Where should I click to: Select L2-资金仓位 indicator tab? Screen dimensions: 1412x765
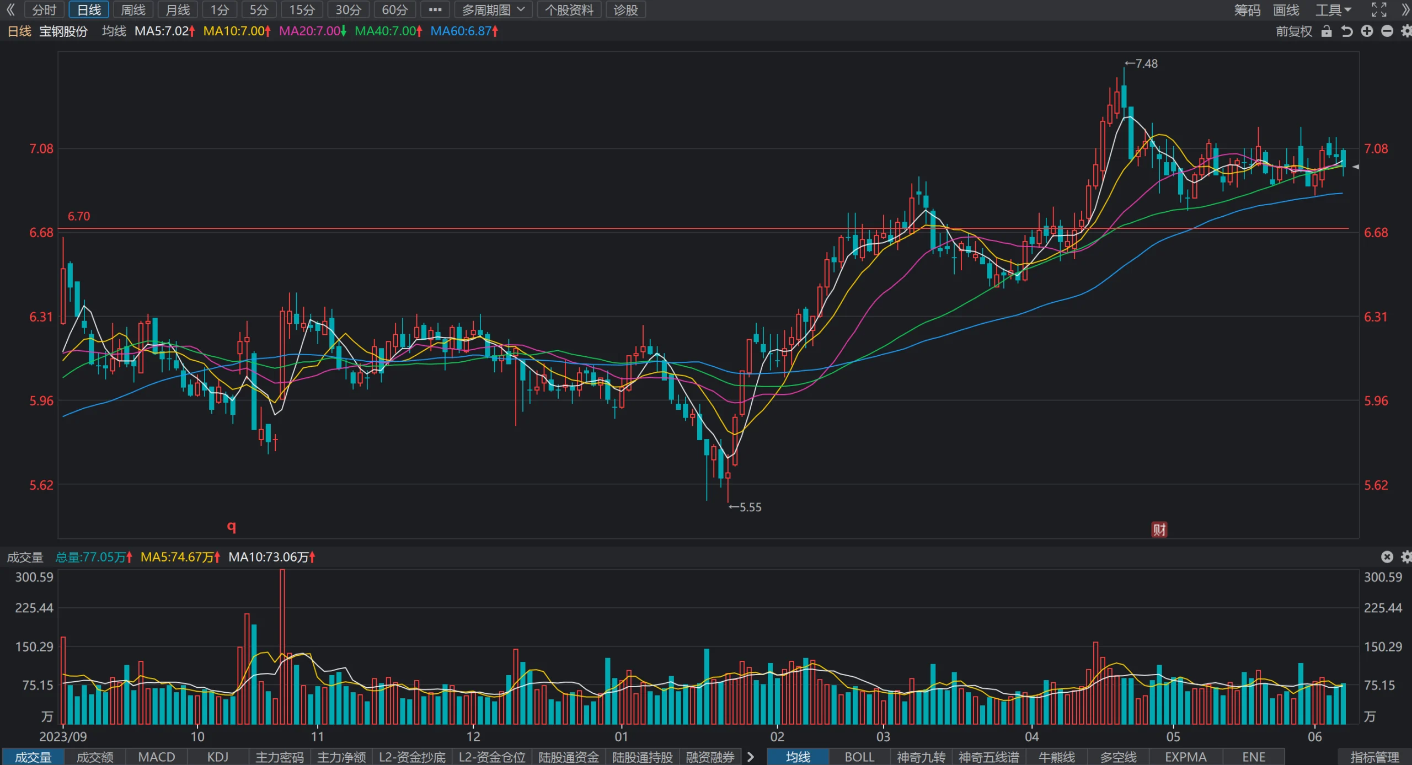pyautogui.click(x=492, y=757)
